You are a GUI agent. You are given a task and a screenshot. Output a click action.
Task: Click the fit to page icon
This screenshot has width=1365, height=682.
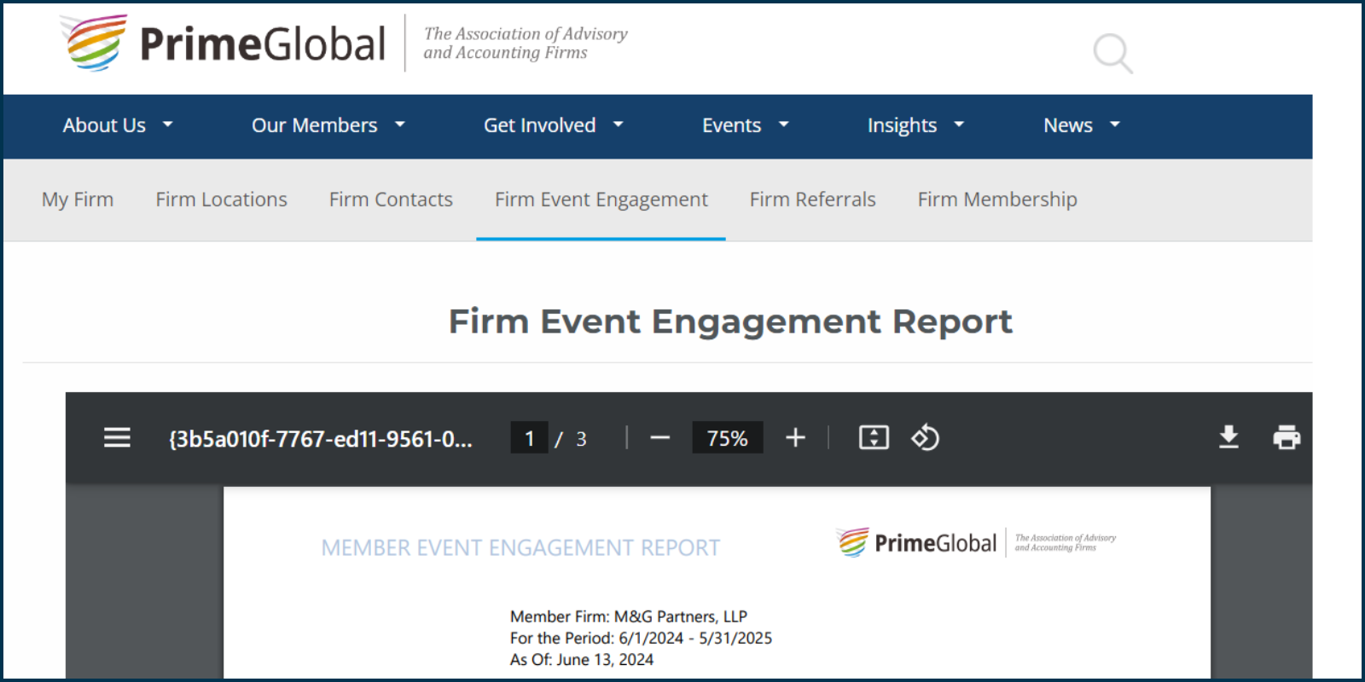click(874, 438)
